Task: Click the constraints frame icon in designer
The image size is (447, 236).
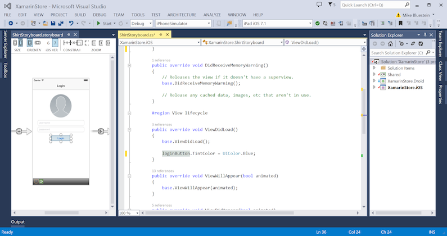Action: pyautogui.click(x=79, y=43)
